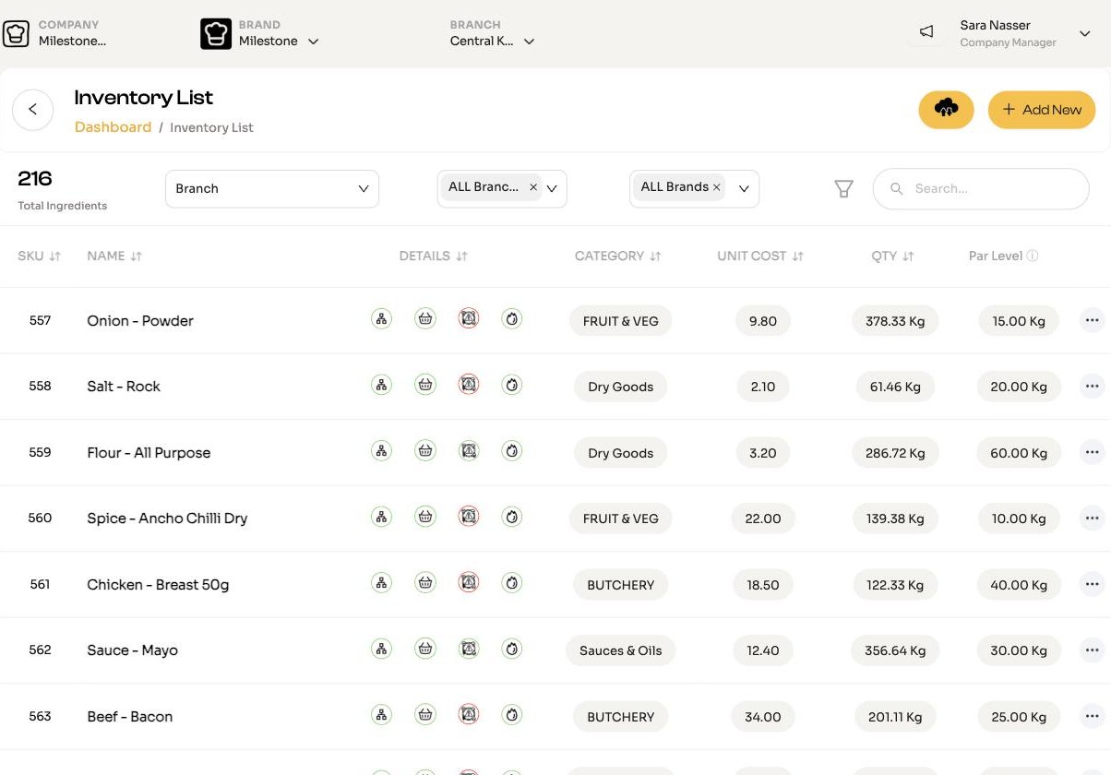Screen dimensions: 1111x775
Task: Open hierarchy icon for Sauce - Mayo
Action: (x=381, y=649)
